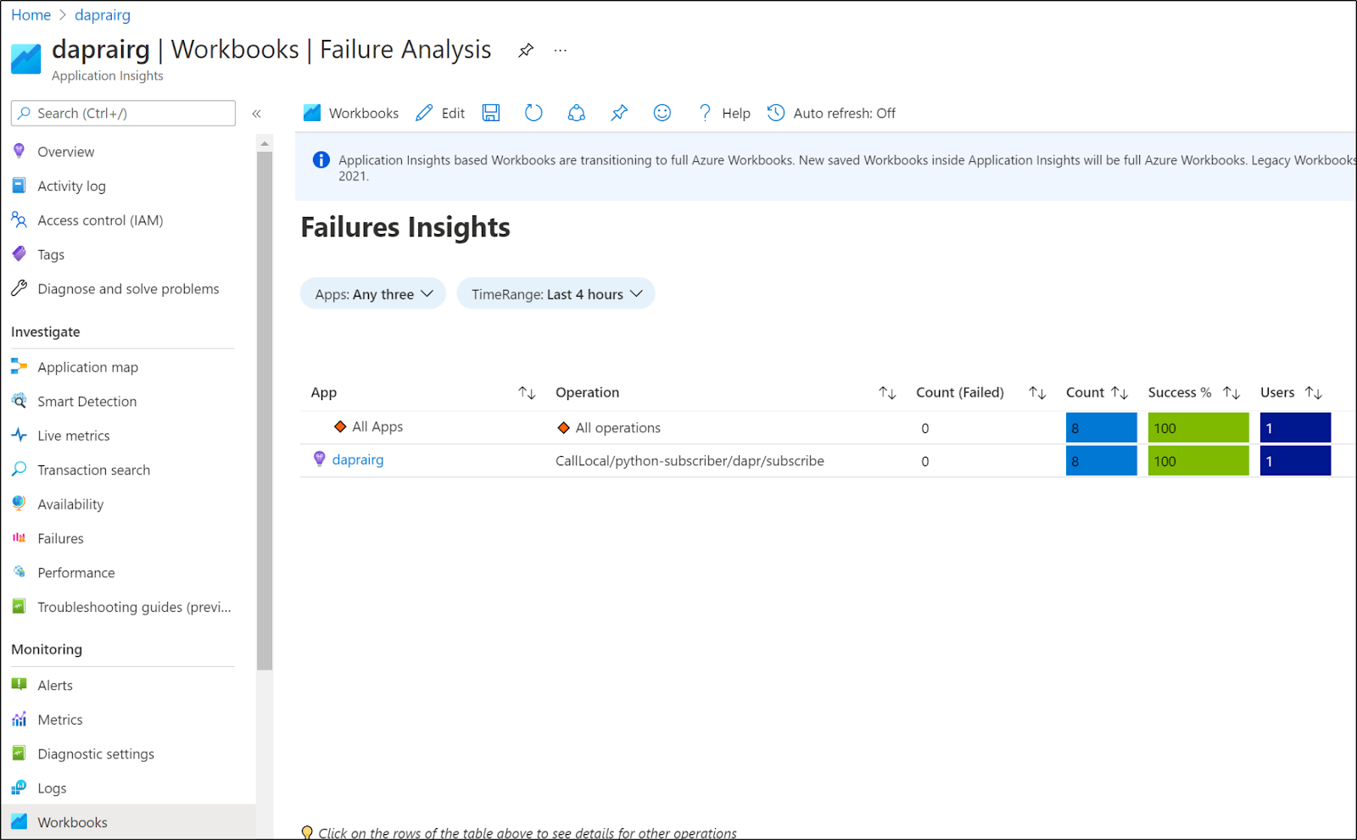Viewport: 1357px width, 840px height.
Task: Click the blue Count bar in All Apps row
Action: coord(1101,428)
